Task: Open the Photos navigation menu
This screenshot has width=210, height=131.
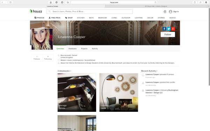Action: [39, 18]
